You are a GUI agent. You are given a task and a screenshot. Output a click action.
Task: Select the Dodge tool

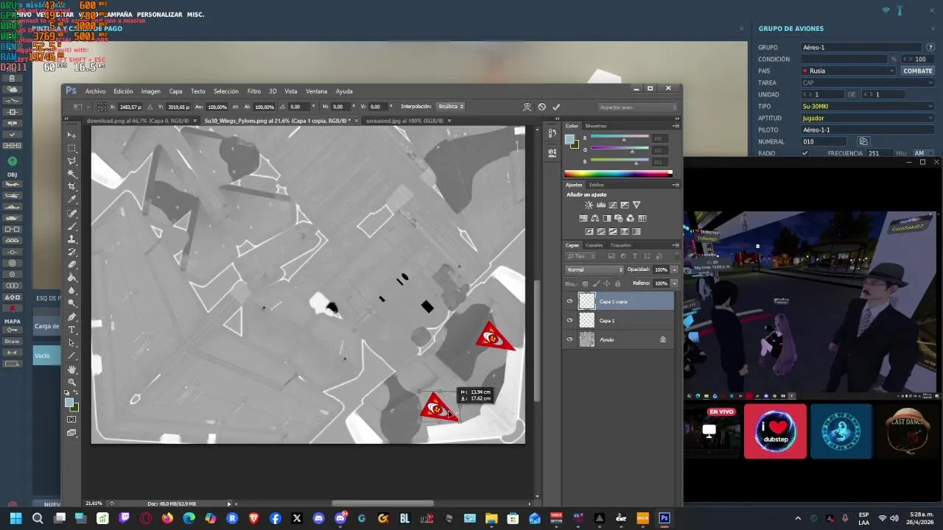71,303
